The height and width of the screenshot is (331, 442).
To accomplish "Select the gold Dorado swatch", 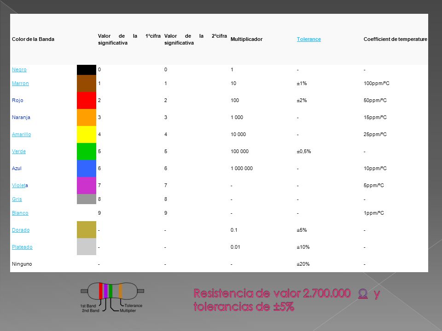I will pyautogui.click(x=87, y=230).
